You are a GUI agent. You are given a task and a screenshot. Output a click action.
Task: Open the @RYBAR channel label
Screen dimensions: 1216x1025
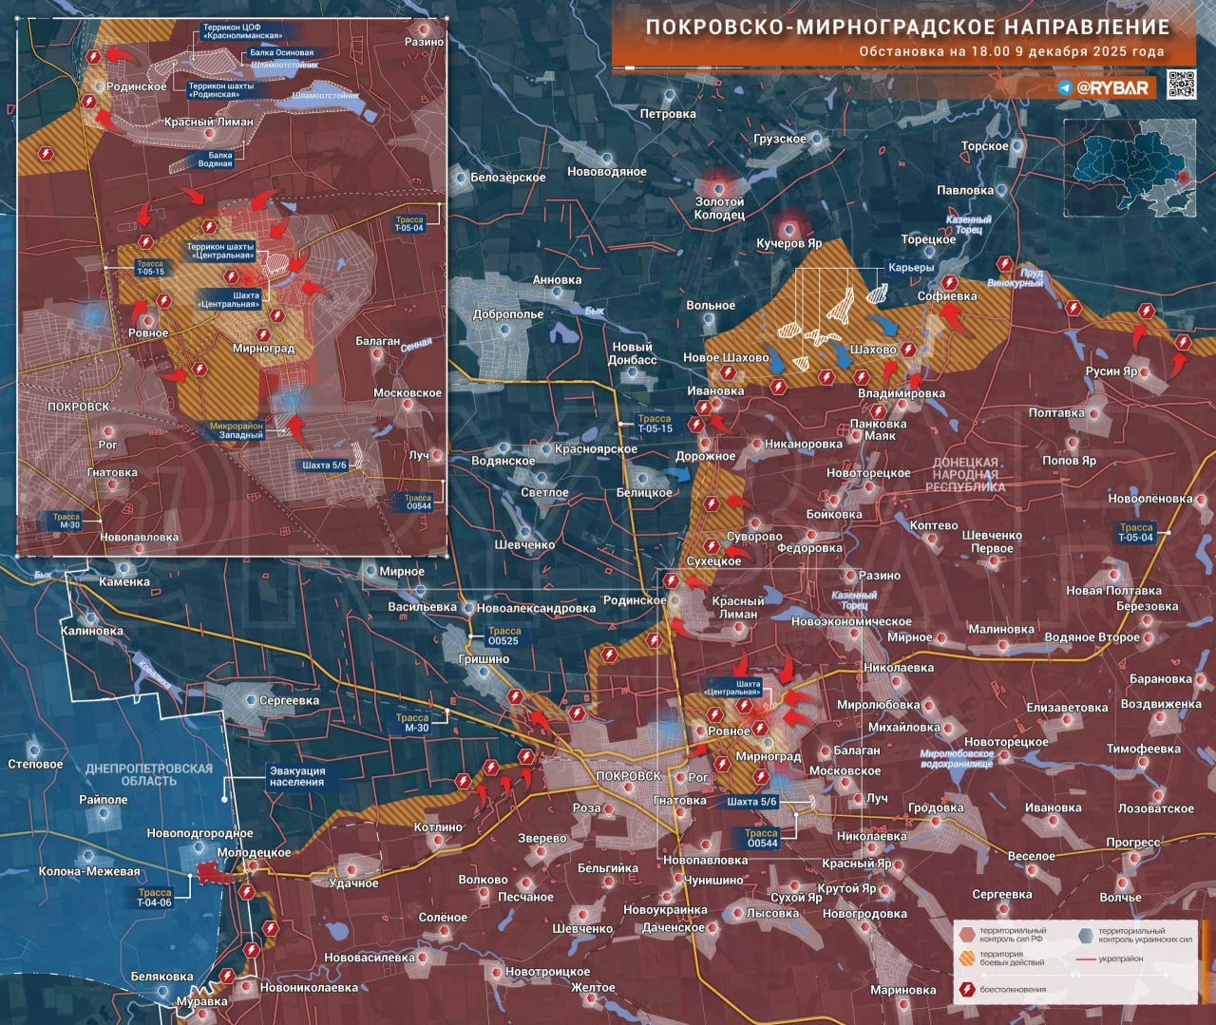tap(1112, 88)
